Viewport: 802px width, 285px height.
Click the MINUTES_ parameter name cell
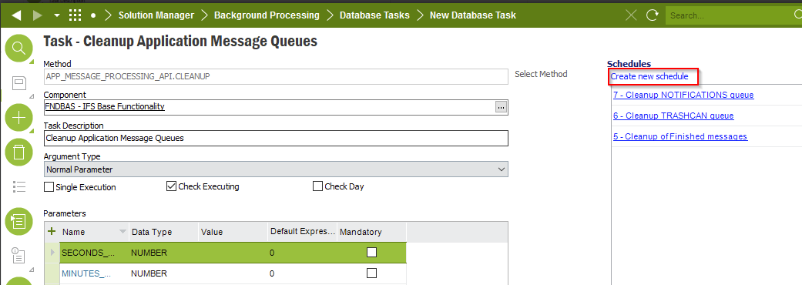93,273
